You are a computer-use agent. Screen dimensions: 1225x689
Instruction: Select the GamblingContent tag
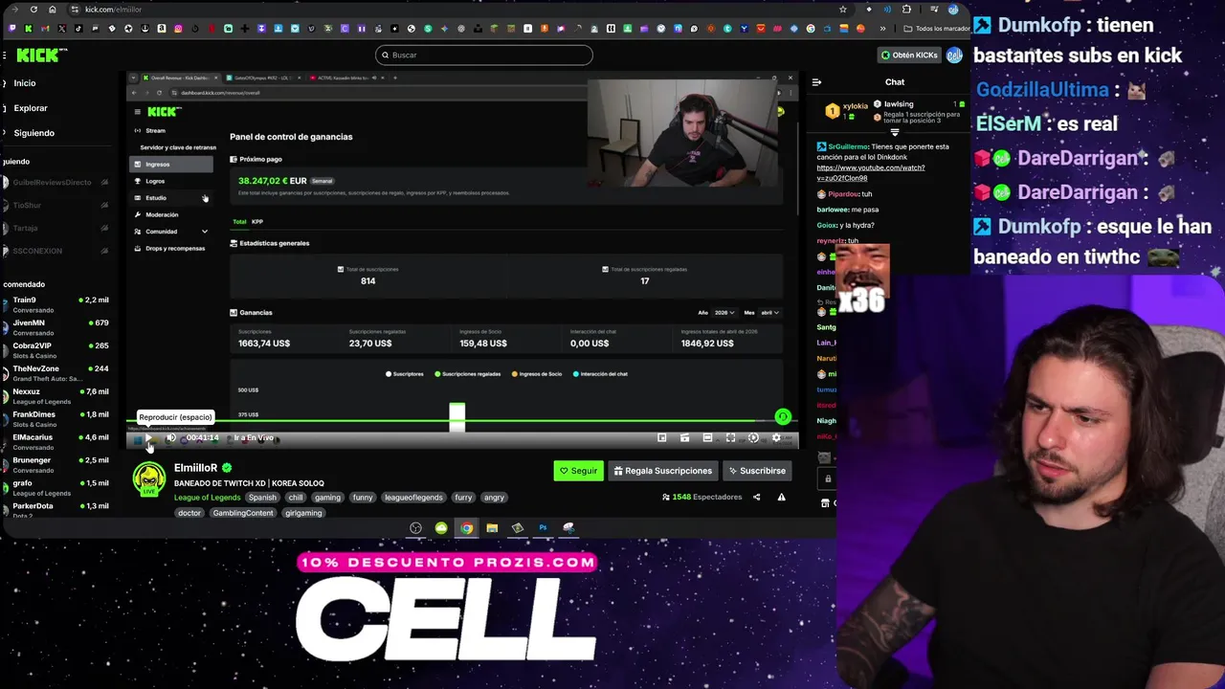click(243, 513)
